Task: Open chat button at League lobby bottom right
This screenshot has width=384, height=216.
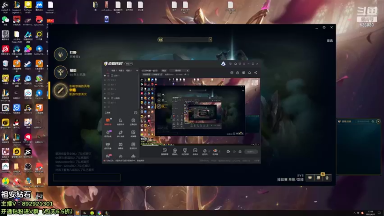Action: coord(310,178)
